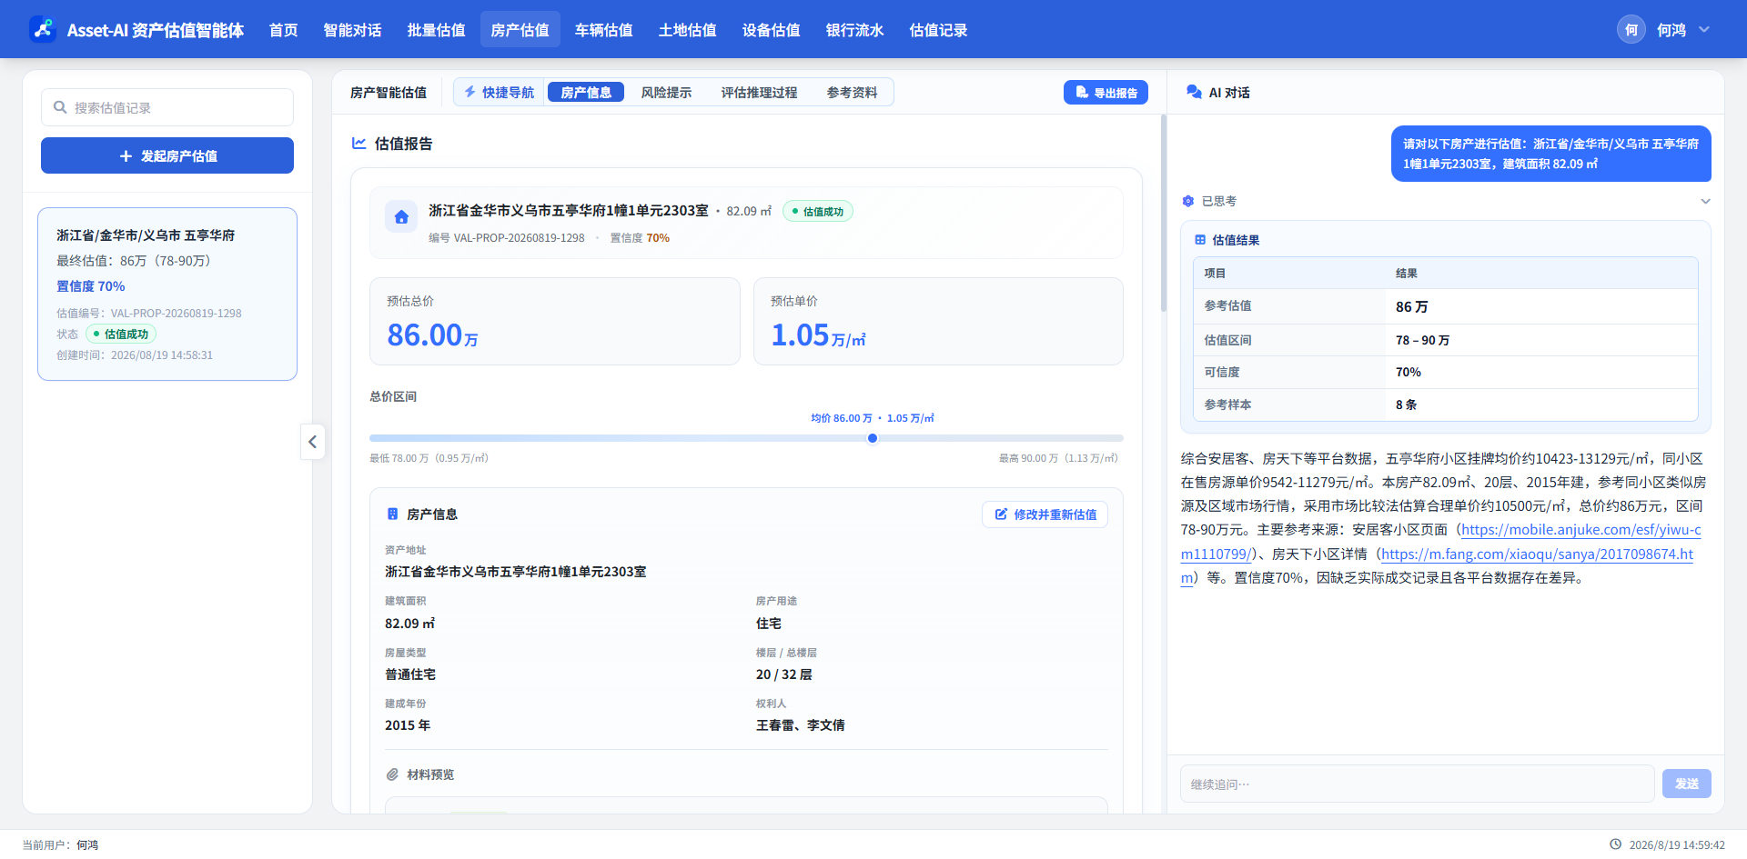Image resolution: width=1747 pixels, height=859 pixels.
Task: Click the 1.05万/㎡ estimated unit price
Action: [x=819, y=335]
